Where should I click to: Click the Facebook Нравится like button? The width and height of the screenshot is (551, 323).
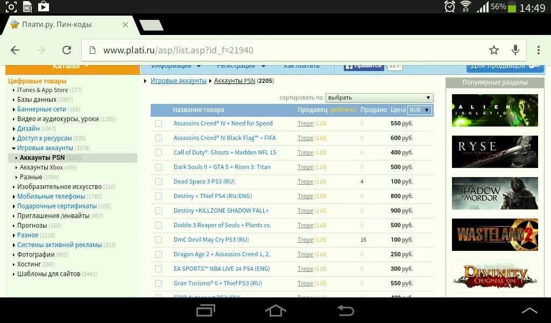point(364,68)
